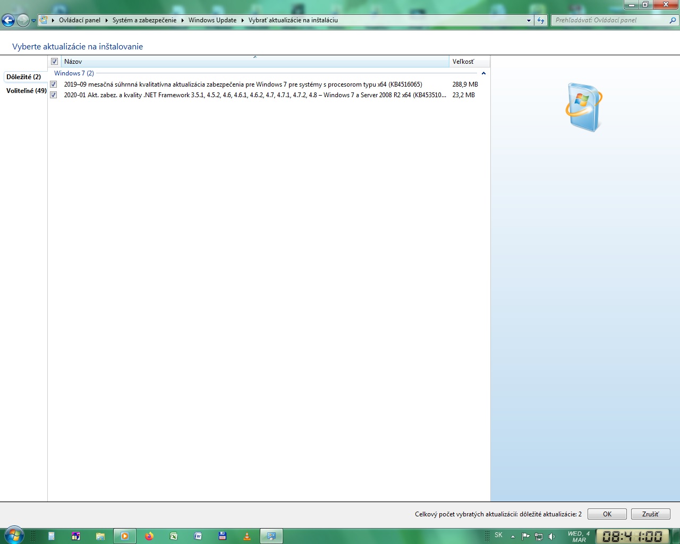Launch Word from the taskbar
This screenshot has height=544, width=680.
(x=198, y=536)
